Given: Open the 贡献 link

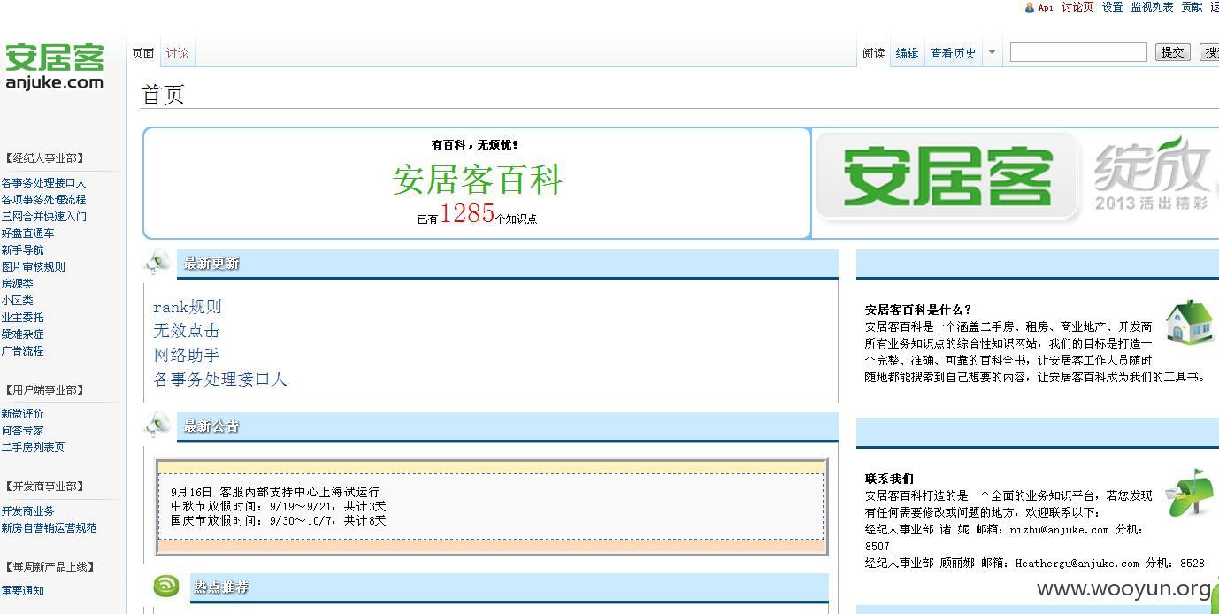Looking at the screenshot, I should (x=1192, y=7).
